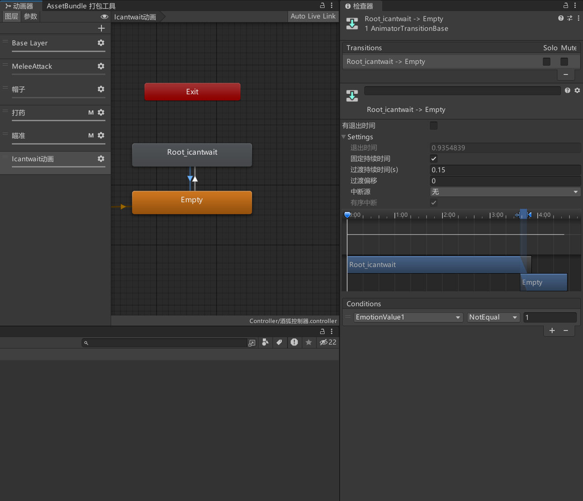The width and height of the screenshot is (583, 501).
Task: Toggle the eye visibility icon in Animator
Action: 105,17
